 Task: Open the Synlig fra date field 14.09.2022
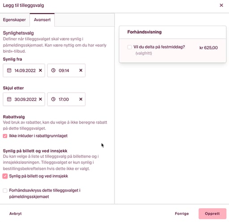24,71
